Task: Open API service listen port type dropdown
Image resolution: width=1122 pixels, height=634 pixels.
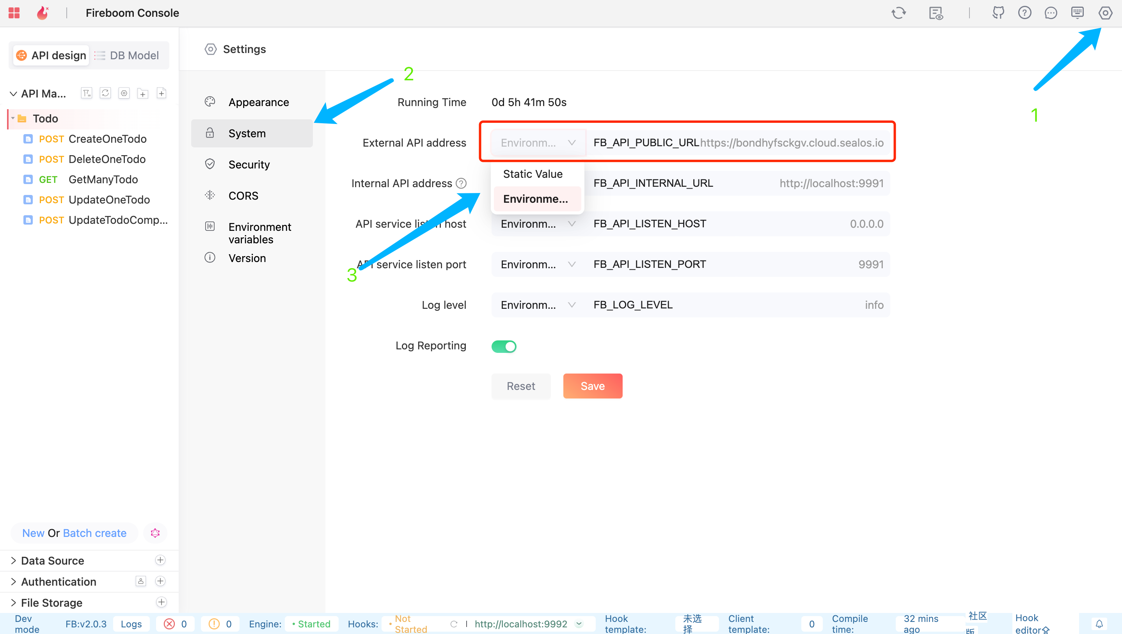Action: pyautogui.click(x=538, y=264)
